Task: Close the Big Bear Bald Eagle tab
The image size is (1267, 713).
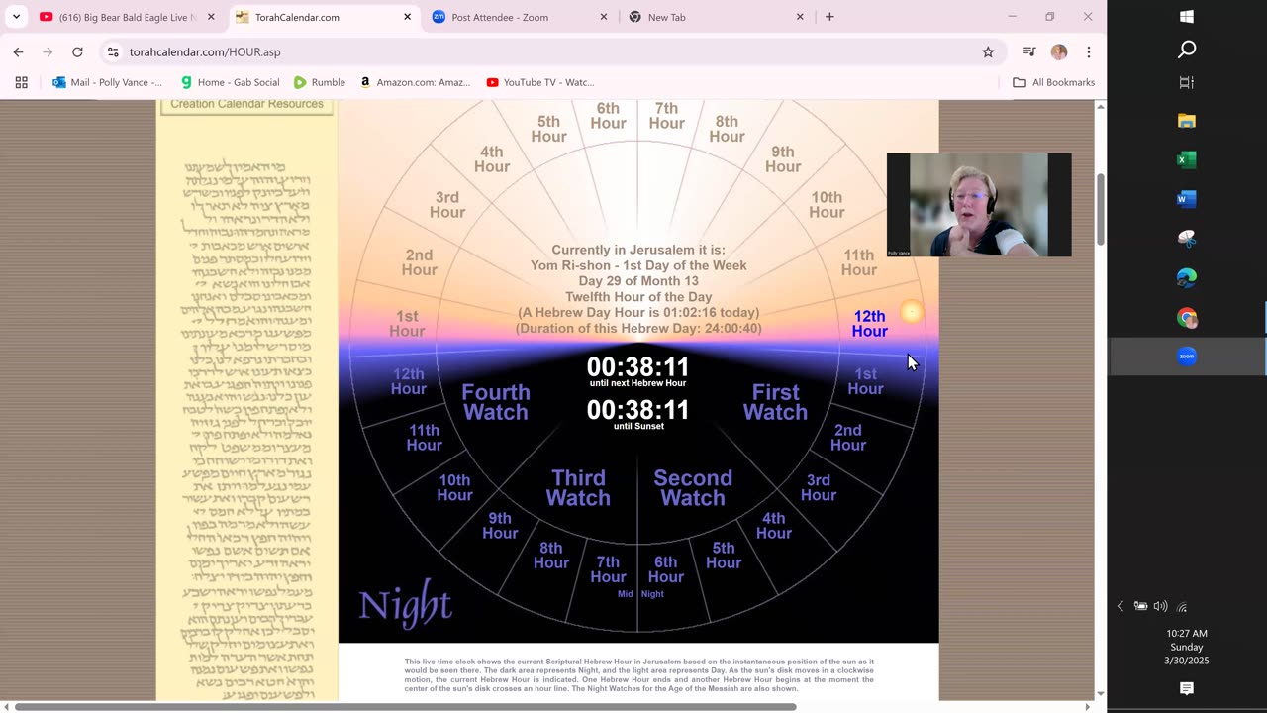Action: 211,17
